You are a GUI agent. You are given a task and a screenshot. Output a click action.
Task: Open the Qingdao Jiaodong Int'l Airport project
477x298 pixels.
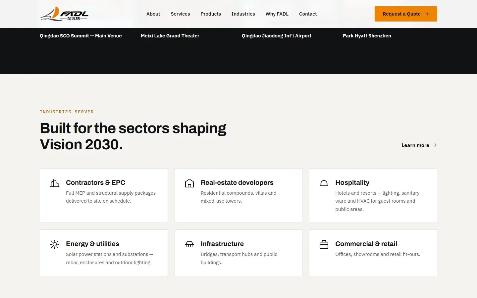point(277,36)
